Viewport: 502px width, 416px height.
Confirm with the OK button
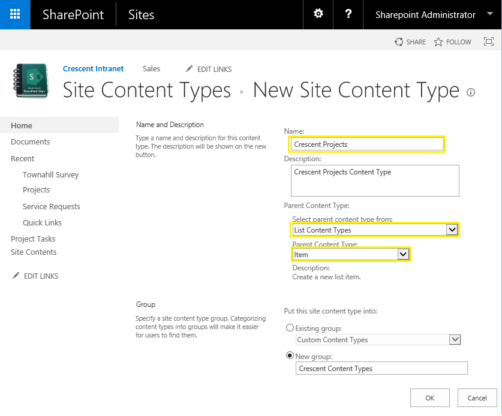click(x=429, y=397)
